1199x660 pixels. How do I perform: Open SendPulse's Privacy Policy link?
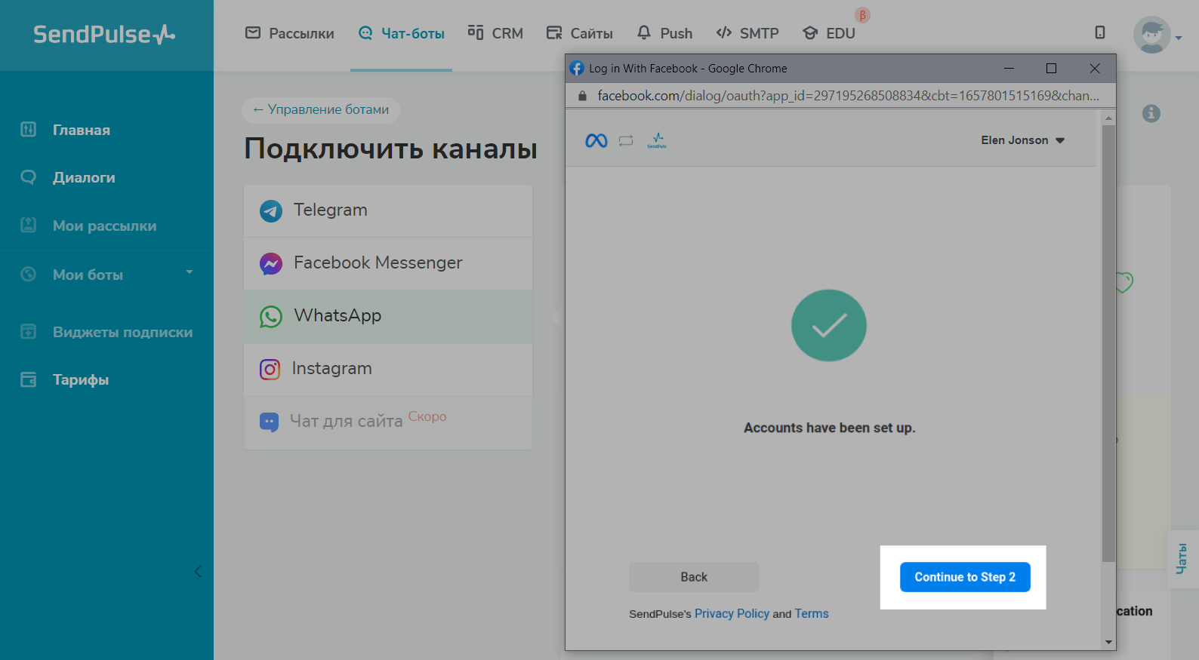click(x=731, y=614)
